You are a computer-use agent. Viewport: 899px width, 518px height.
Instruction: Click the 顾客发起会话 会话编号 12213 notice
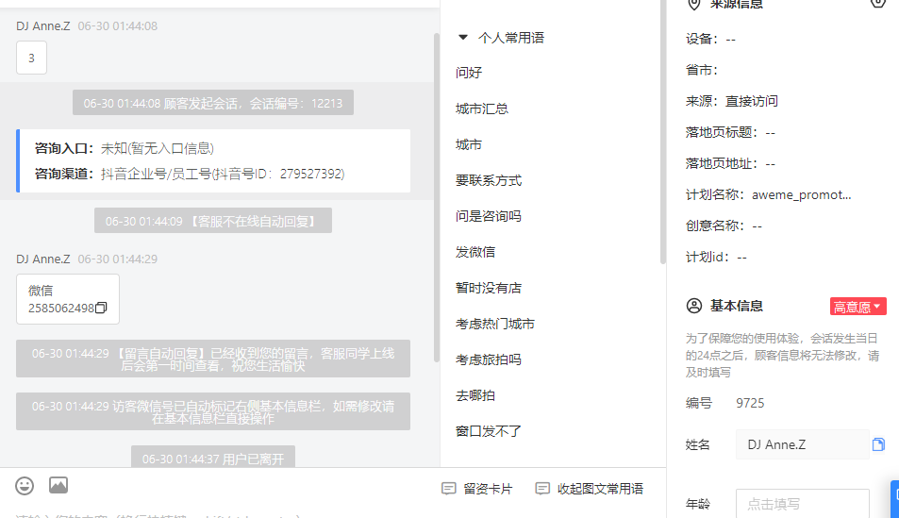(212, 103)
